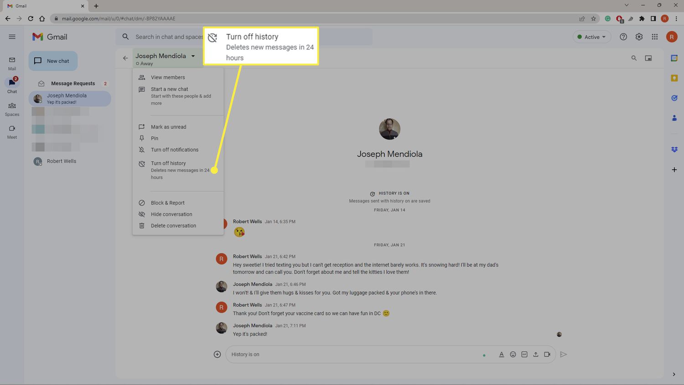Choose Delete conversation
Screen dimensions: 684x385
click(178, 226)
